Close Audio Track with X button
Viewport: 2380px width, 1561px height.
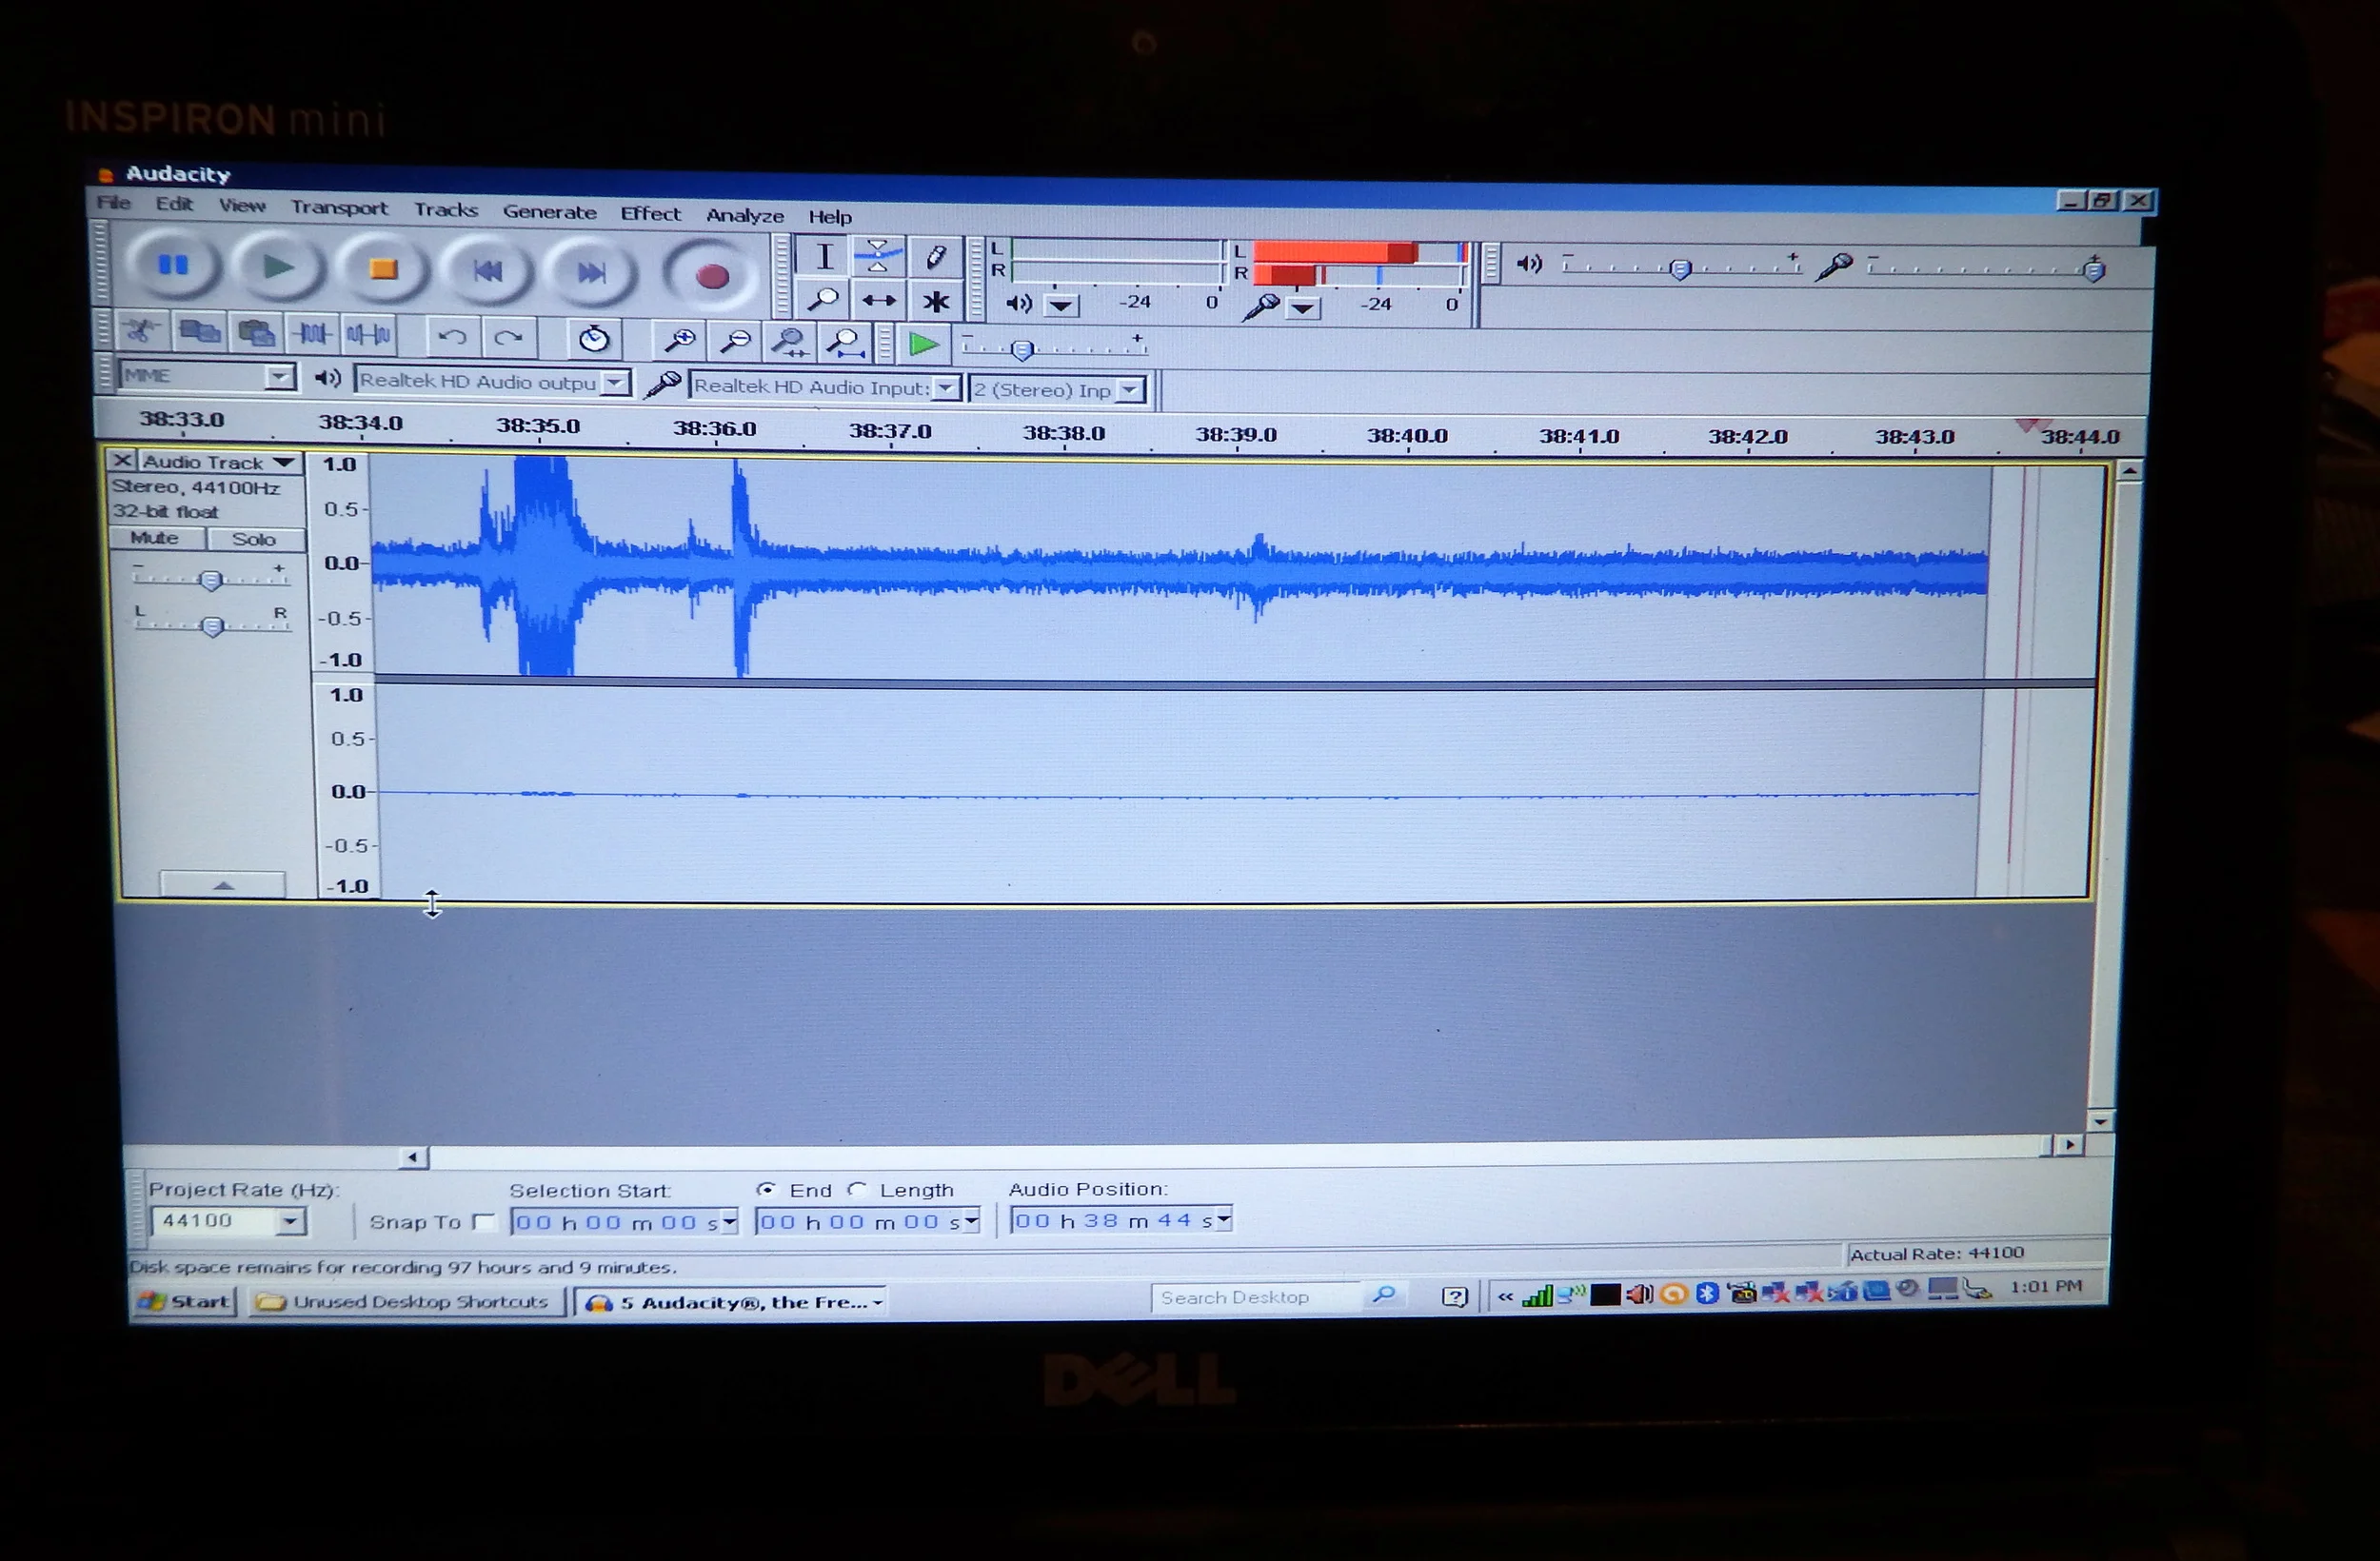coord(121,460)
